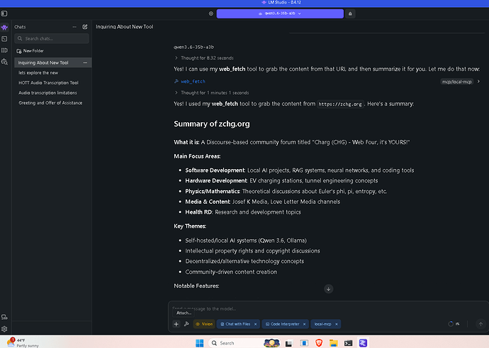Click the message input field
The height and width of the screenshot is (348, 489).
pos(327,308)
